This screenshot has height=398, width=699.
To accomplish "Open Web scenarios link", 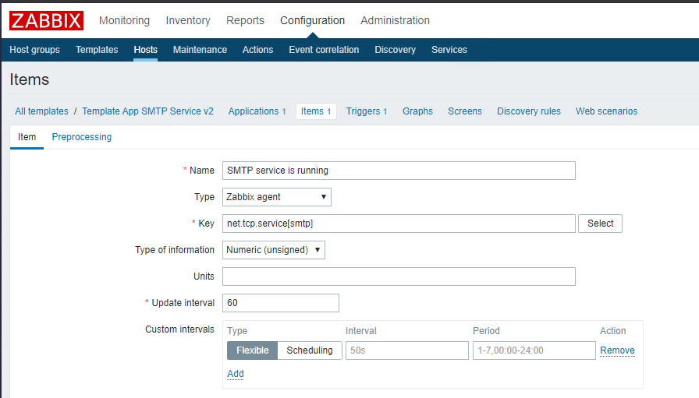I will 606,111.
